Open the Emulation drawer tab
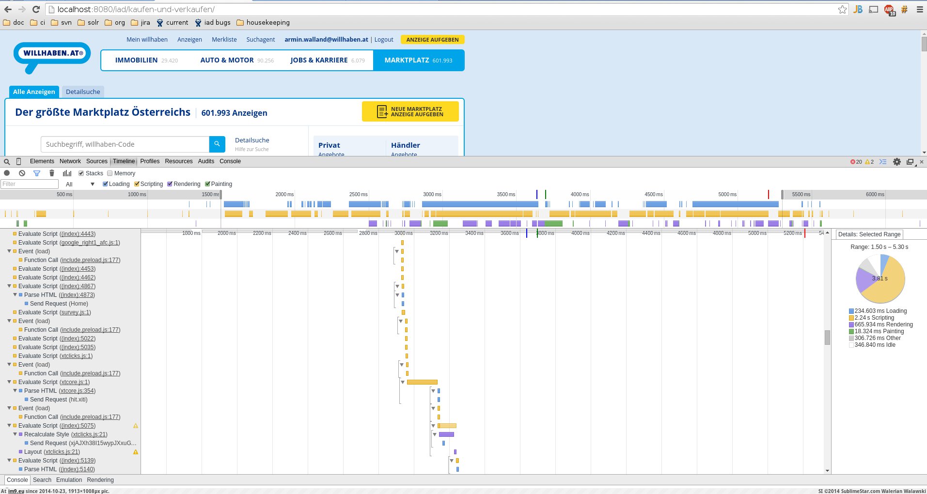 69,480
